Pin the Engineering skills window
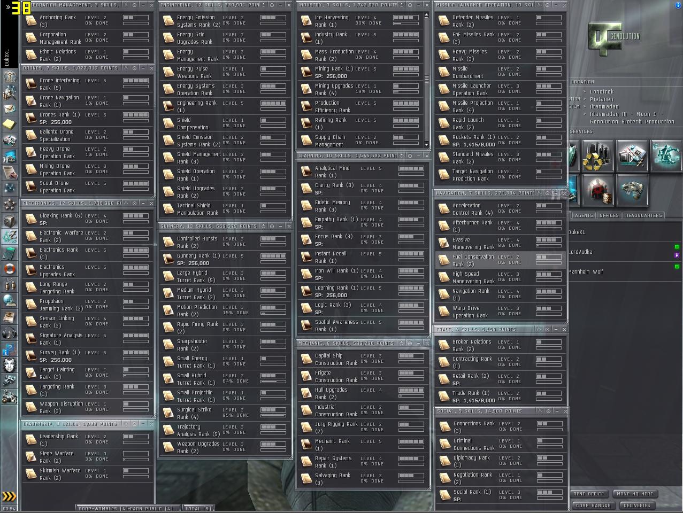683x513 pixels. click(263, 5)
